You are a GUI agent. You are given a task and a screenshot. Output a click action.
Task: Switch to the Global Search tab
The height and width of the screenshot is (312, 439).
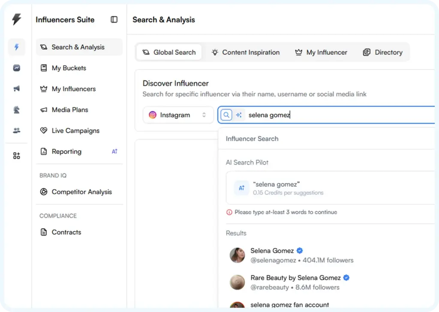point(169,52)
